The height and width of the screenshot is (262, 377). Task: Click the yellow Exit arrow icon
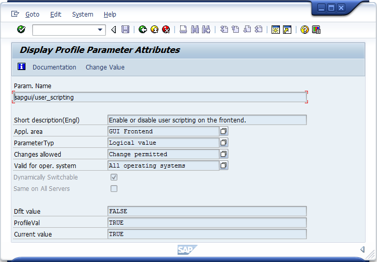[x=154, y=30]
